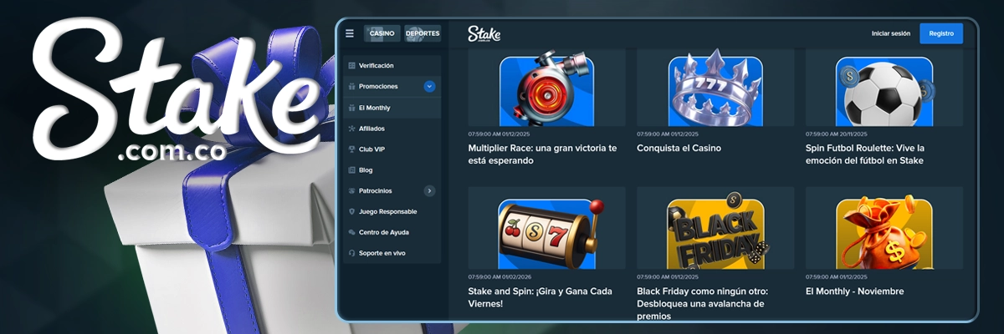Click the Club VIP trophy icon
This screenshot has width=1004, height=334.
[x=351, y=149]
